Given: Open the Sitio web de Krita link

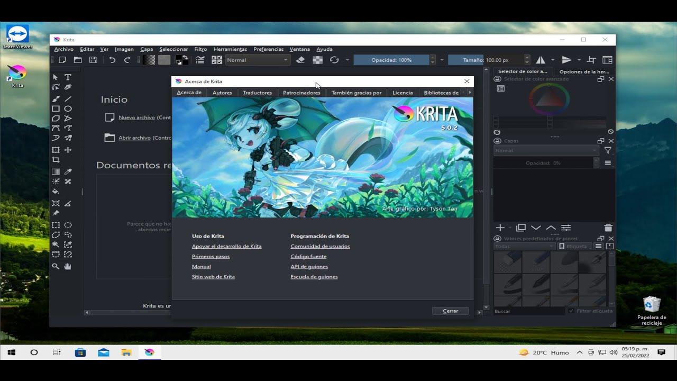Looking at the screenshot, I should click(213, 276).
